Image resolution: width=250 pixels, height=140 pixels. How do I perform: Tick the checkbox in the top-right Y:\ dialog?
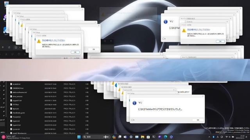[x=163, y=39]
